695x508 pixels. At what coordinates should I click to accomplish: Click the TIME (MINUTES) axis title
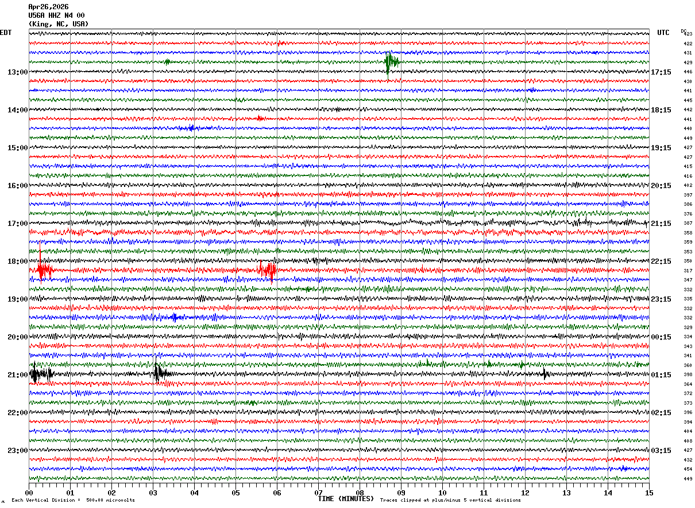coord(346,499)
